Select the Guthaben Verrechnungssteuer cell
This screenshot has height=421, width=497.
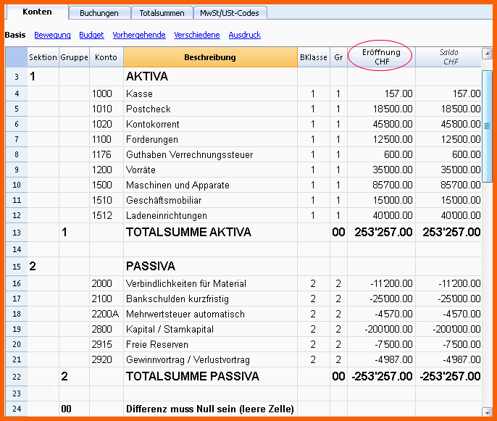[x=210, y=154]
